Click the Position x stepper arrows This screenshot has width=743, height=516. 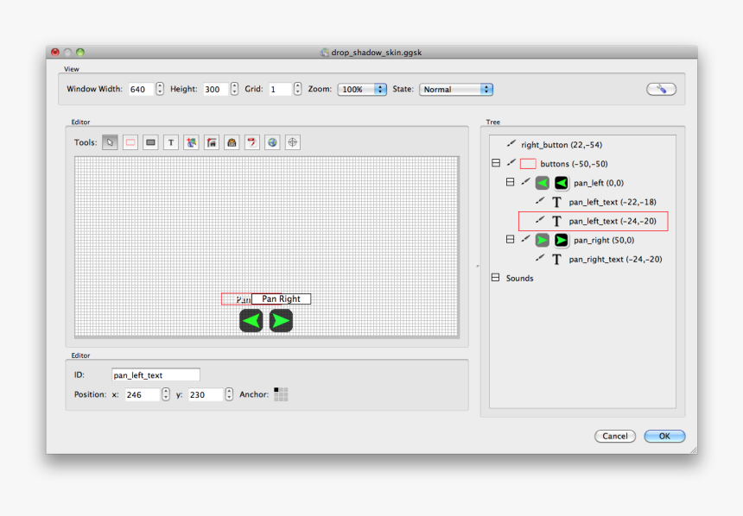[165, 393]
